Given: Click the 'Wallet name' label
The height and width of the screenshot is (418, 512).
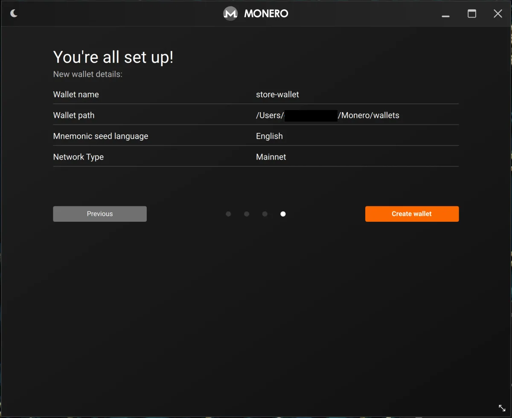Looking at the screenshot, I should point(76,95).
